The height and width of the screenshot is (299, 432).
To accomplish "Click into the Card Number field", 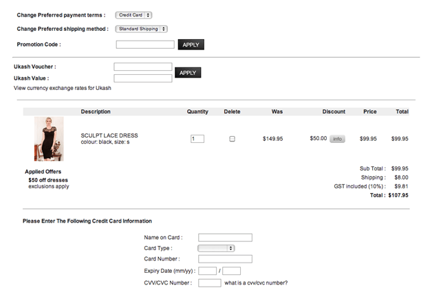I will click(x=225, y=259).
